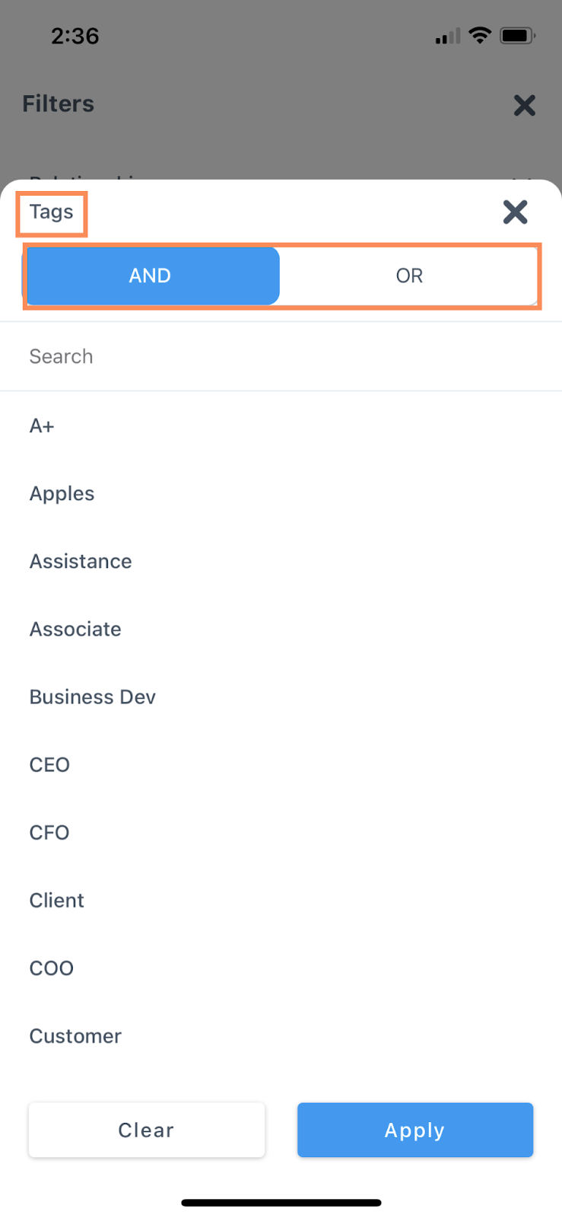Select the COO tag

(52, 968)
